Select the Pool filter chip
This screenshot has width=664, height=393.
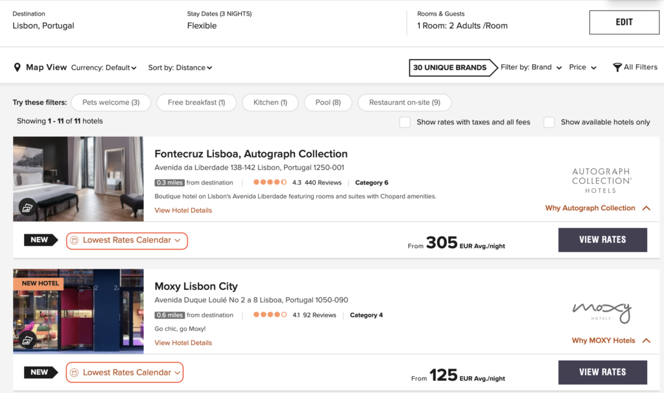(327, 102)
